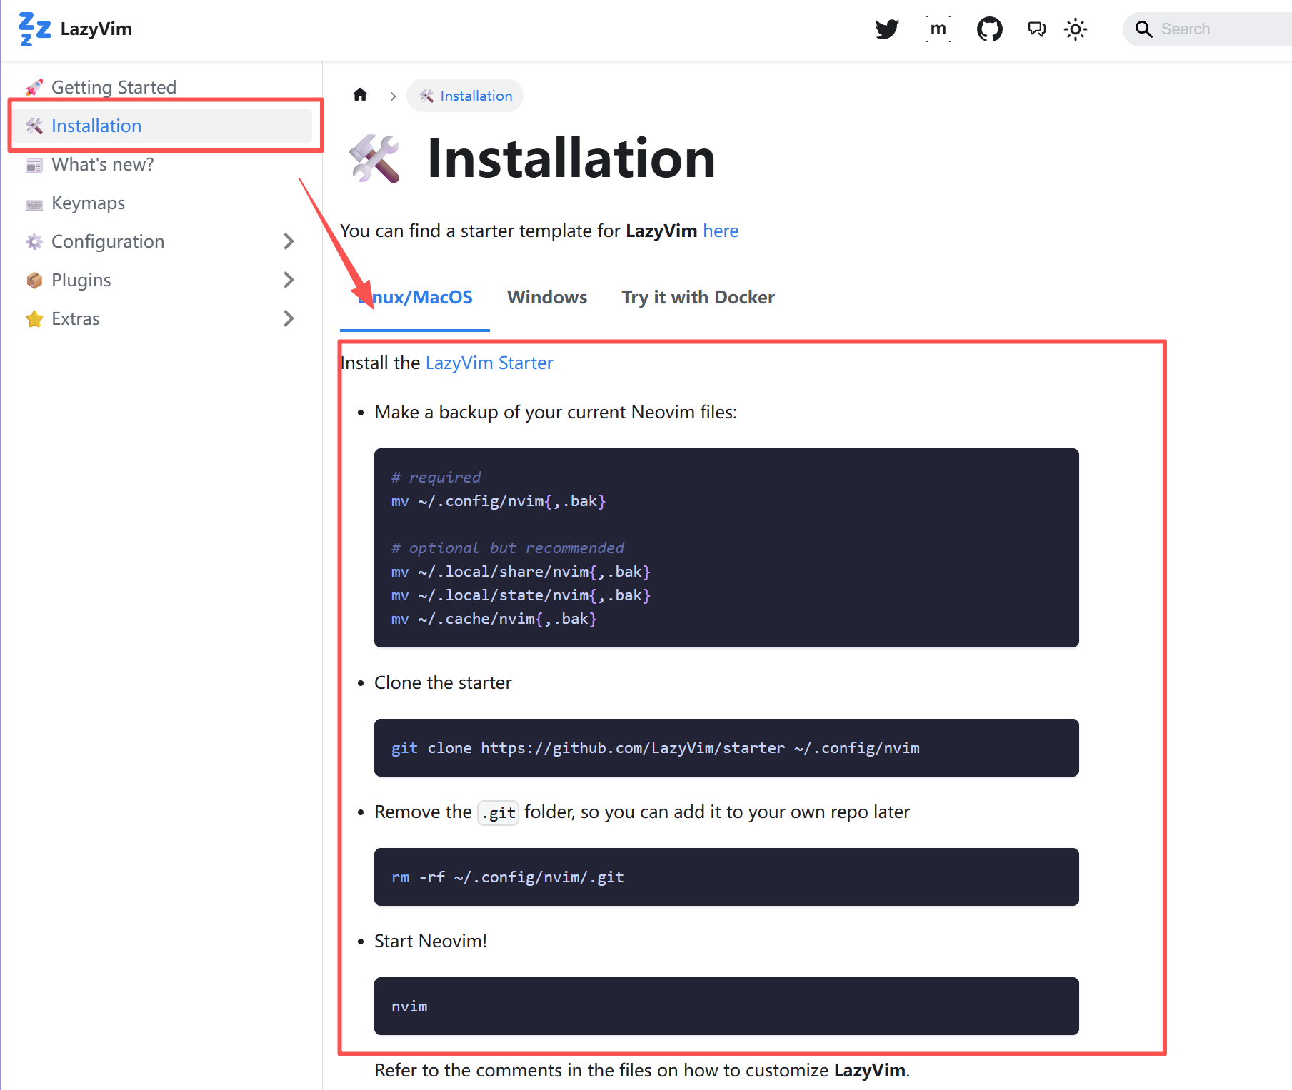Expand the Plugins section chevron
The width and height of the screenshot is (1292, 1090).
point(289,280)
